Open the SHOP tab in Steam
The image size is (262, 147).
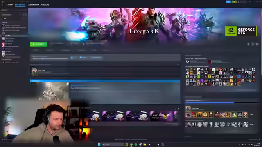10,5
